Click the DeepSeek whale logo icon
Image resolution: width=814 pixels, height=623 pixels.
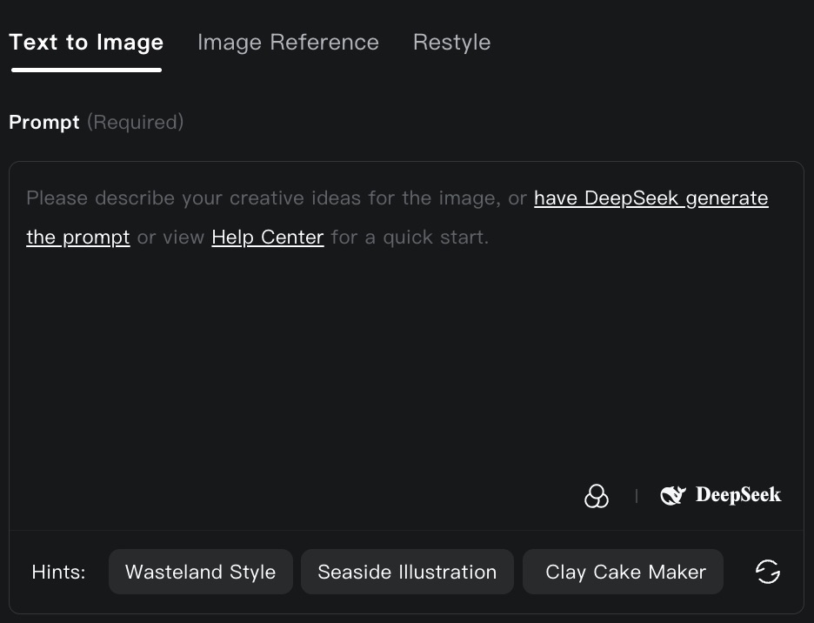[x=673, y=496]
